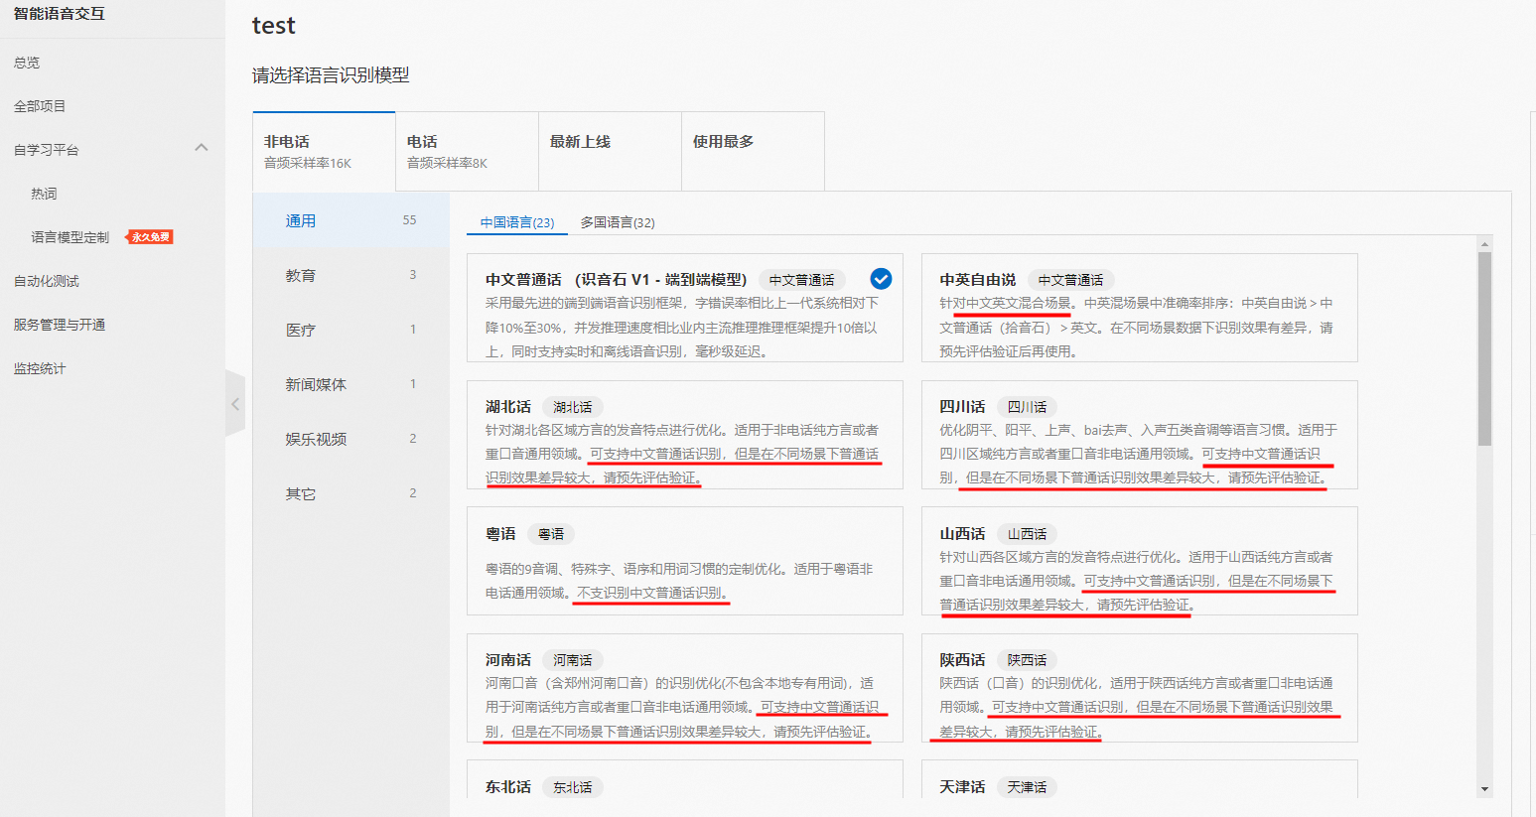Open the 最新上线 tab
Screen dimensions: 1536x817
610,151
